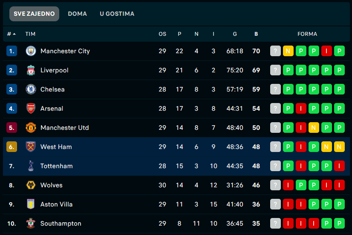Click the Chelsea club crest
The image size is (352, 235).
click(31, 89)
